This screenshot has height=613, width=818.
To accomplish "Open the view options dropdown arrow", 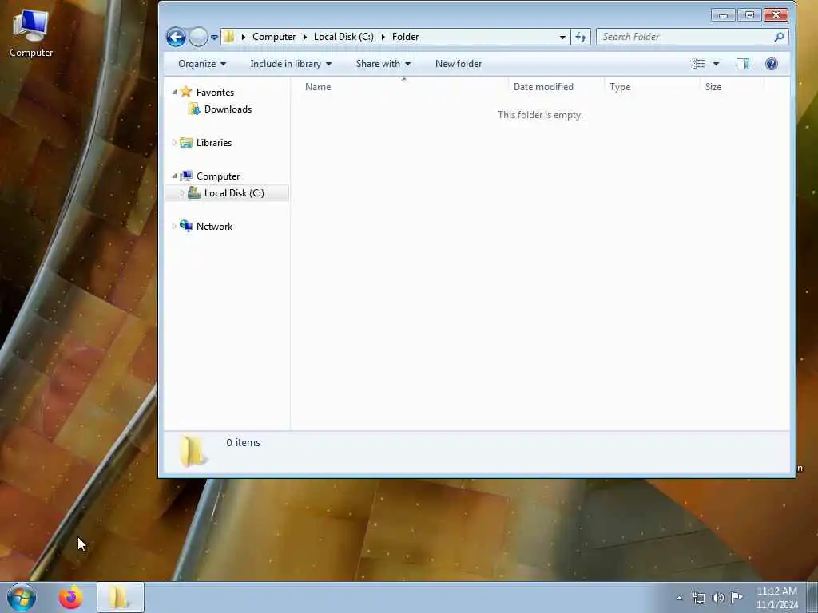I will tap(716, 64).
